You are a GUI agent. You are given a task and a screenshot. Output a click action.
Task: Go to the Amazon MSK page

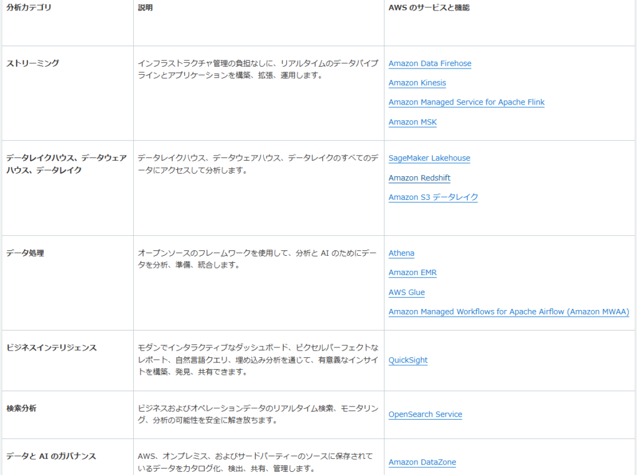[x=412, y=122]
